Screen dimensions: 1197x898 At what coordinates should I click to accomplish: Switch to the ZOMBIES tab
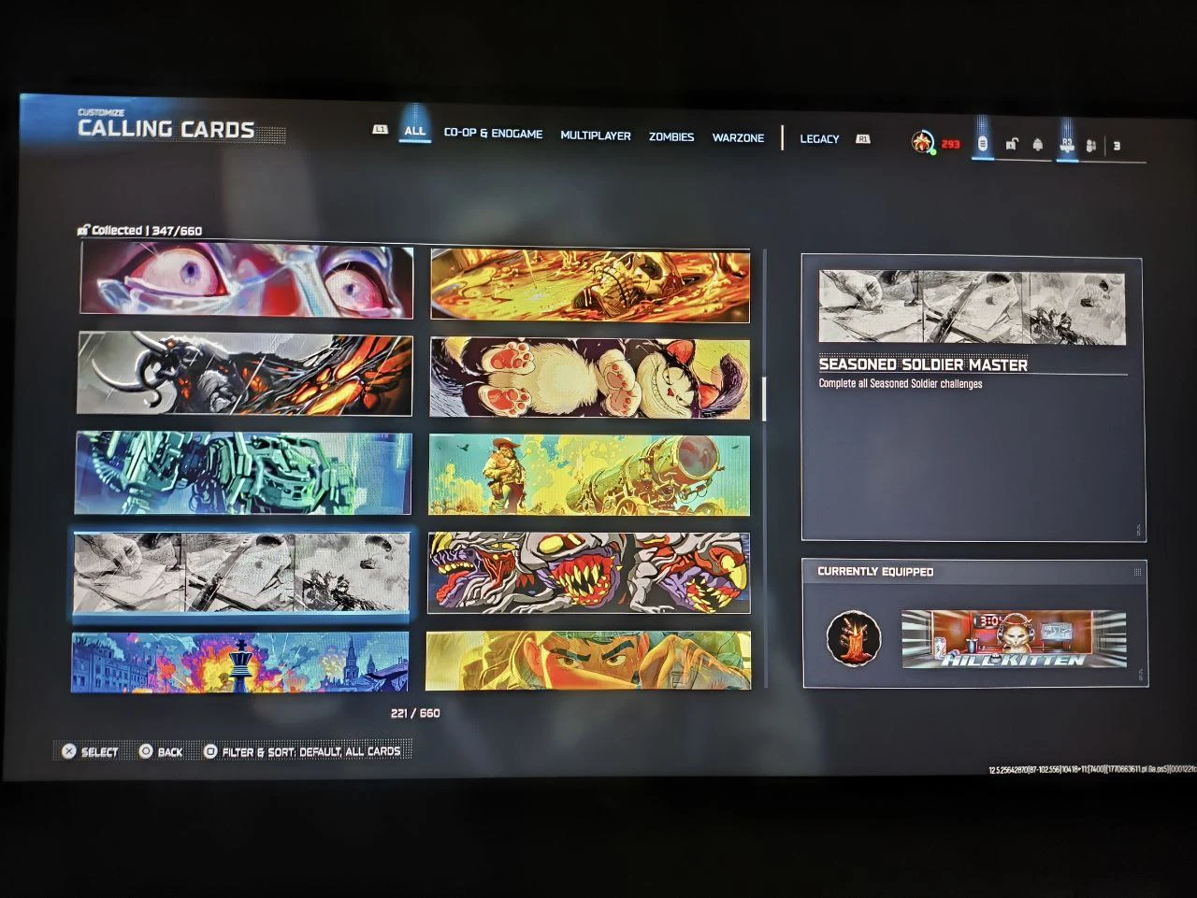tap(671, 137)
